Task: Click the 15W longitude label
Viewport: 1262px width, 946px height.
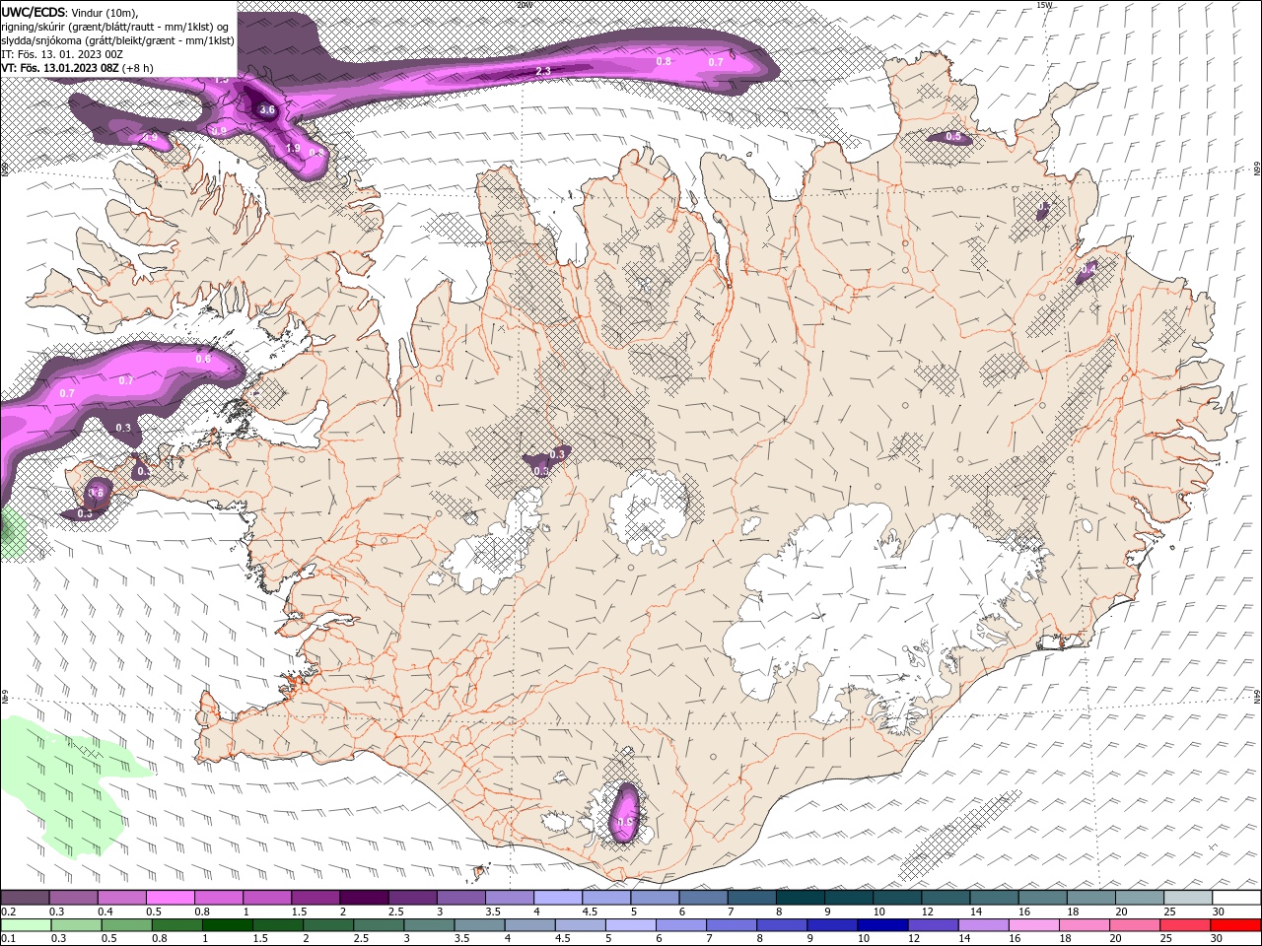Action: click(x=1046, y=5)
